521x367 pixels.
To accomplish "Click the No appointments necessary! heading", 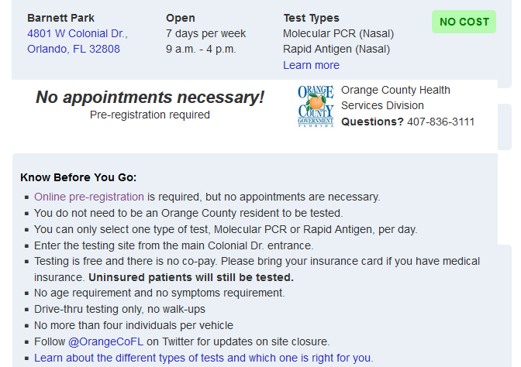I will coord(150,98).
